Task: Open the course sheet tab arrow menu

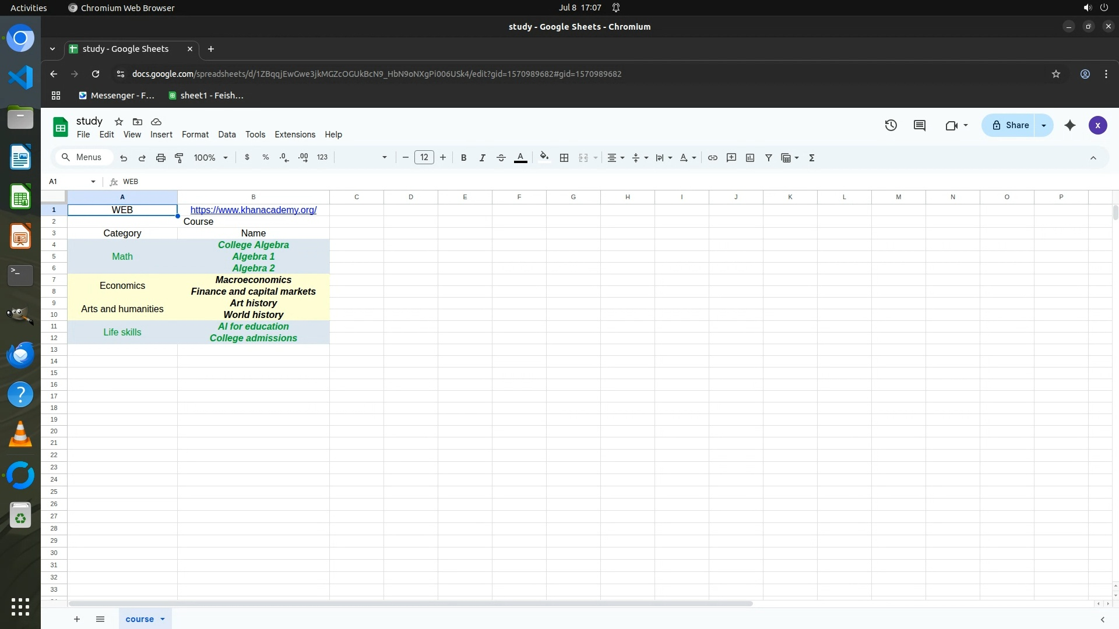Action: point(163,619)
